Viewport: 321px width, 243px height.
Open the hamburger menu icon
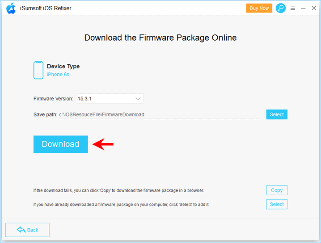tap(293, 8)
